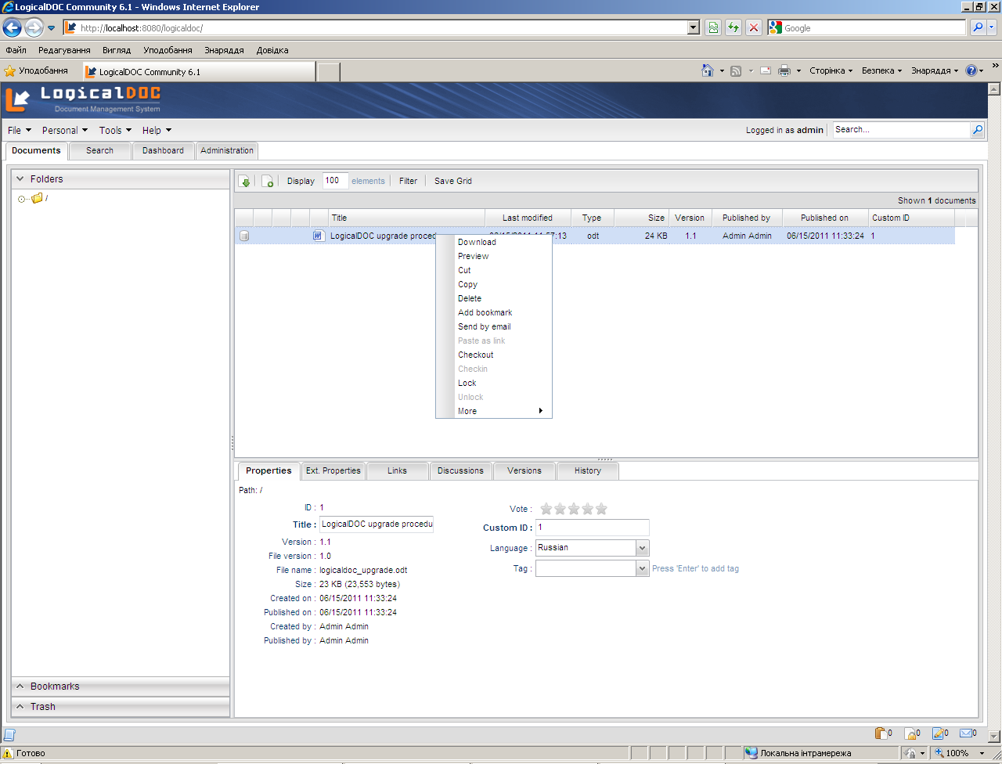Click the magnifier search icon beside Search box
The width and height of the screenshot is (1002, 764).
[977, 130]
